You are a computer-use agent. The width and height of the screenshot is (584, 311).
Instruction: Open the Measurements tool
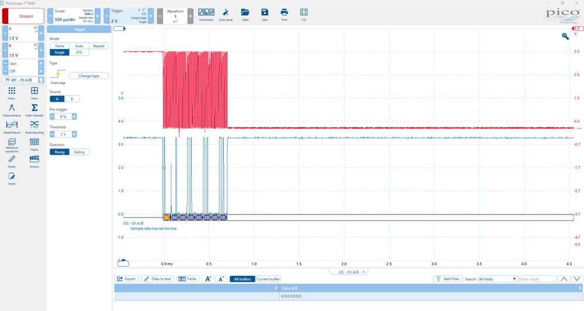pyautogui.click(x=12, y=109)
